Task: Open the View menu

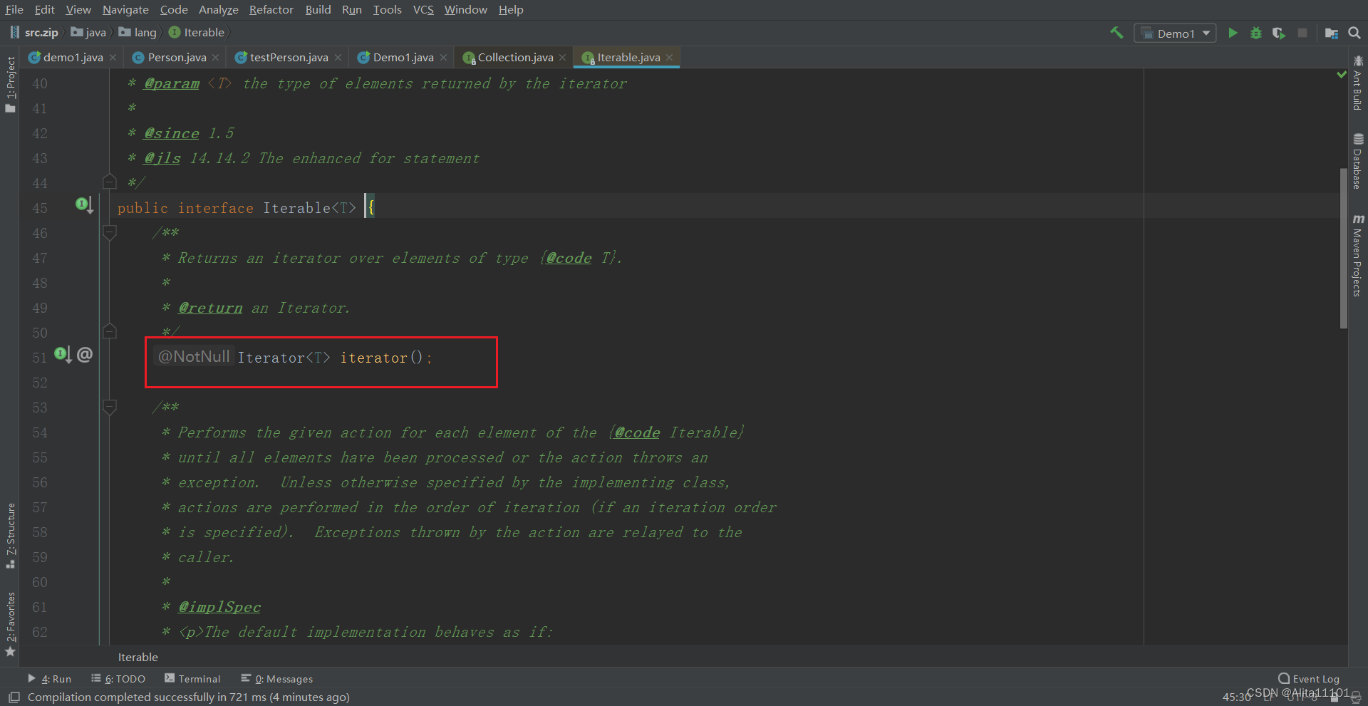Action: pos(78,9)
